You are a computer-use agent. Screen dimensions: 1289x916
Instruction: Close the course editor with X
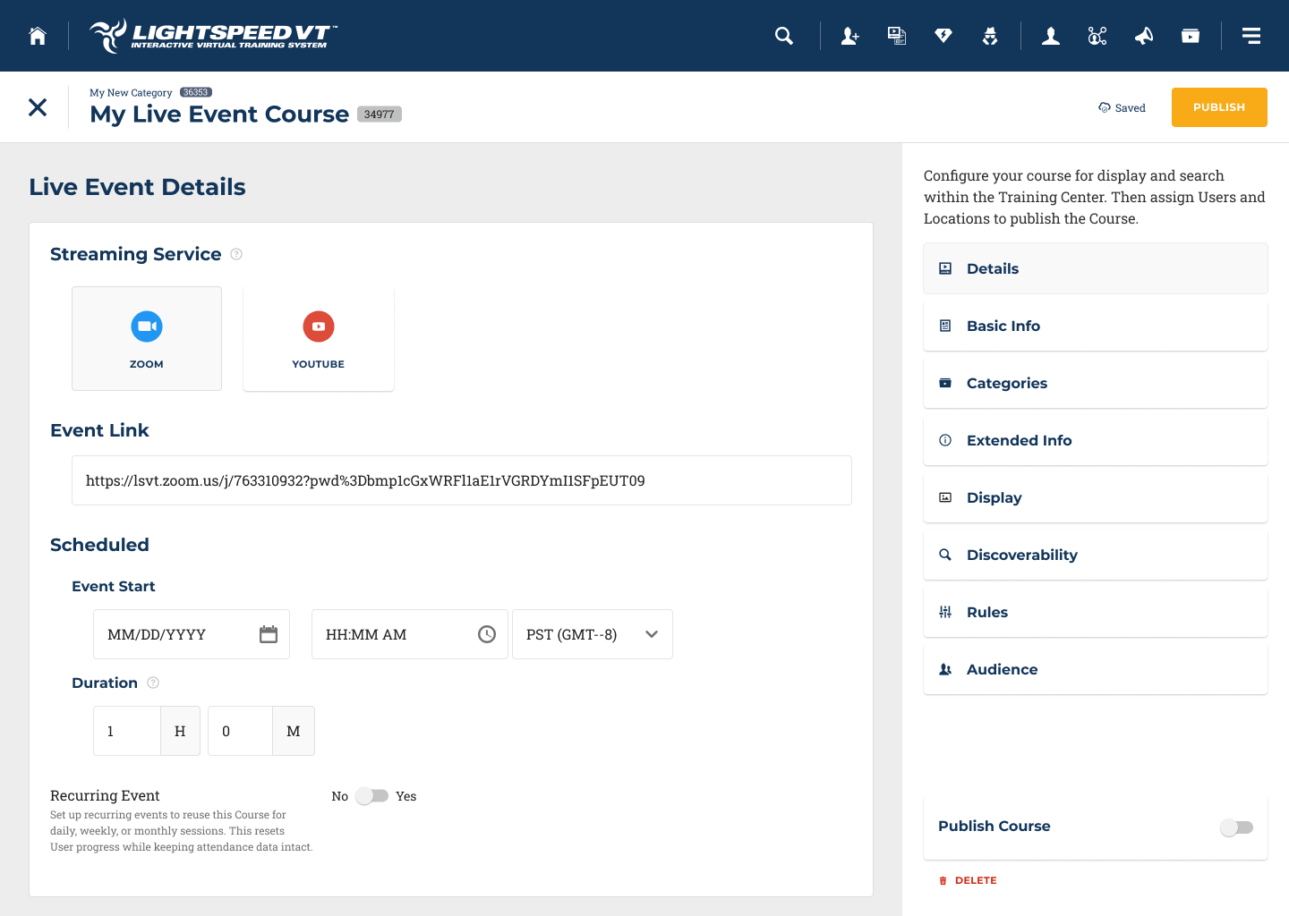pyautogui.click(x=38, y=107)
